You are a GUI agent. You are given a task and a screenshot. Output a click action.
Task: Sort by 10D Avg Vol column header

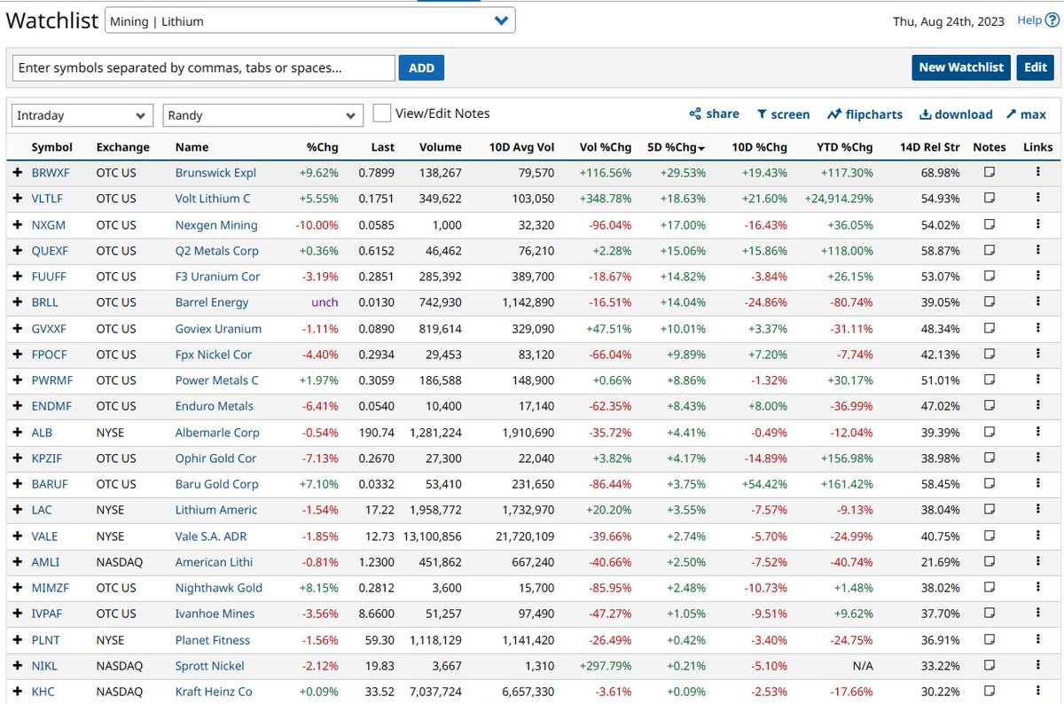click(522, 147)
